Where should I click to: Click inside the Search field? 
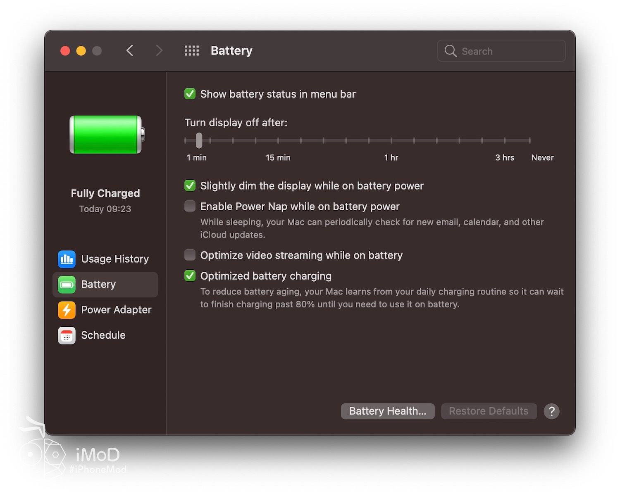coord(501,51)
